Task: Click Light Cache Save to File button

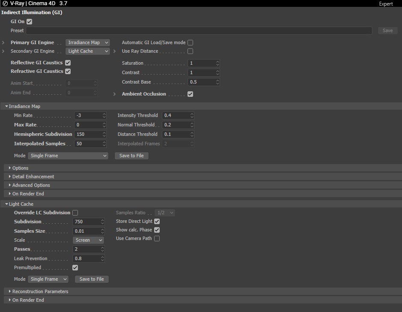Action: (92, 279)
